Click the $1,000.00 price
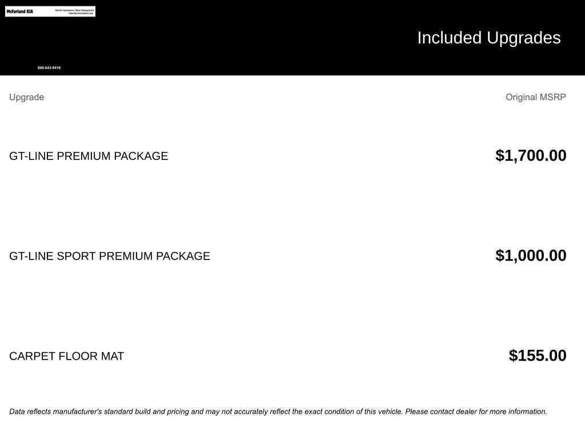The height and width of the screenshot is (439, 585). (531, 256)
